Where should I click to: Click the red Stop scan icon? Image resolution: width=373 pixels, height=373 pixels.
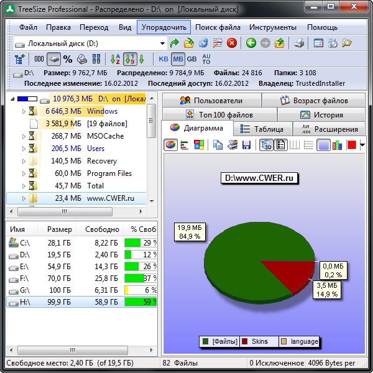pos(231,43)
